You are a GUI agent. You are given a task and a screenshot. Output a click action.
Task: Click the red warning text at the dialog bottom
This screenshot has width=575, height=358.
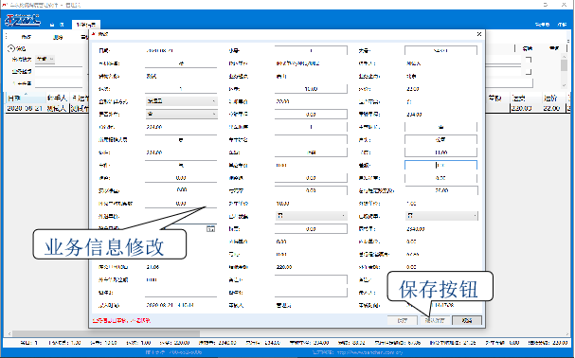tap(121, 320)
